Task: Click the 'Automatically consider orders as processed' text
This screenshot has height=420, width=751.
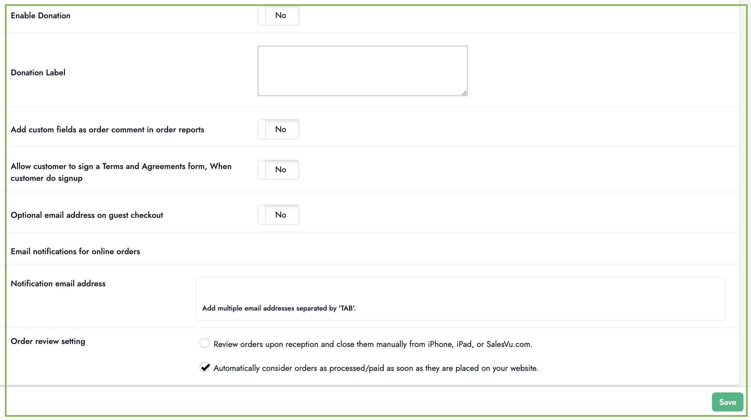Action: (x=375, y=368)
